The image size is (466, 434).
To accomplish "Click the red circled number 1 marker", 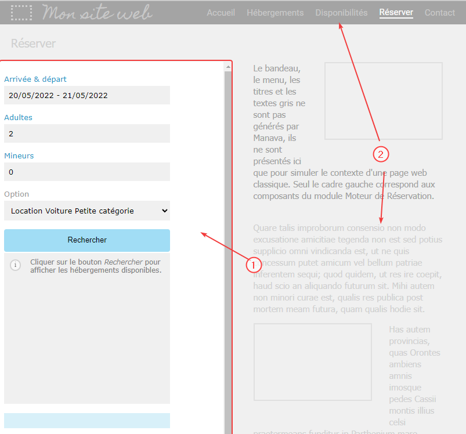I will (253, 265).
